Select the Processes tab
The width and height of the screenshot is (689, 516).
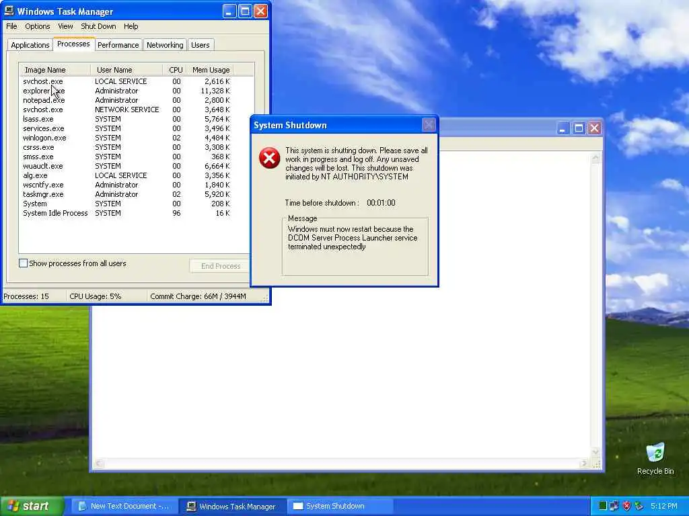tap(73, 44)
